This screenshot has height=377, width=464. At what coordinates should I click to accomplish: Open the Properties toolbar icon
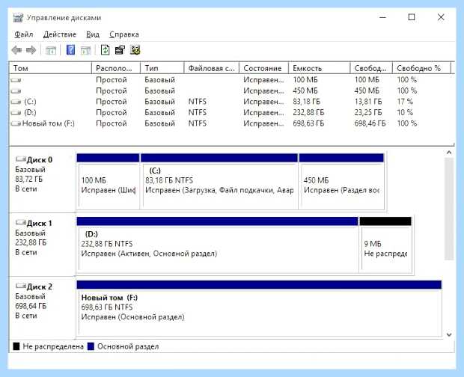click(x=120, y=50)
